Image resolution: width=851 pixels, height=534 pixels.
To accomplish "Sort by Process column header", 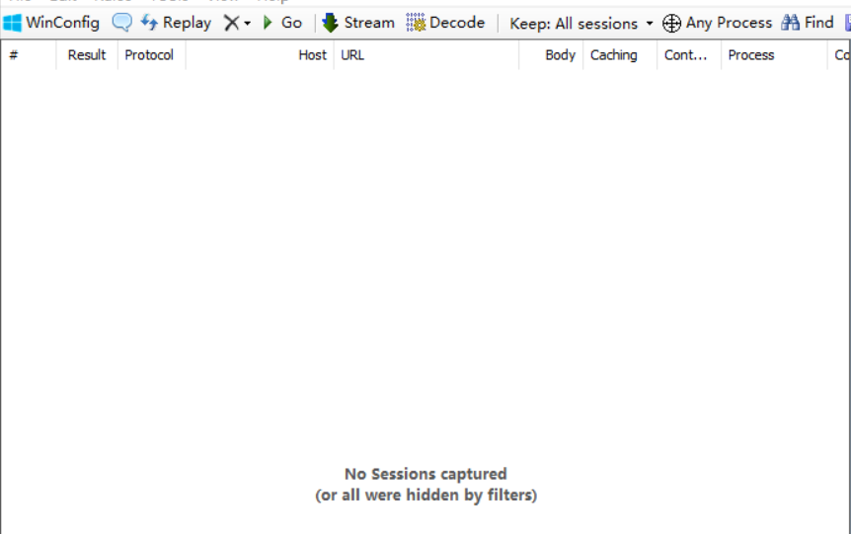I will coord(774,55).
